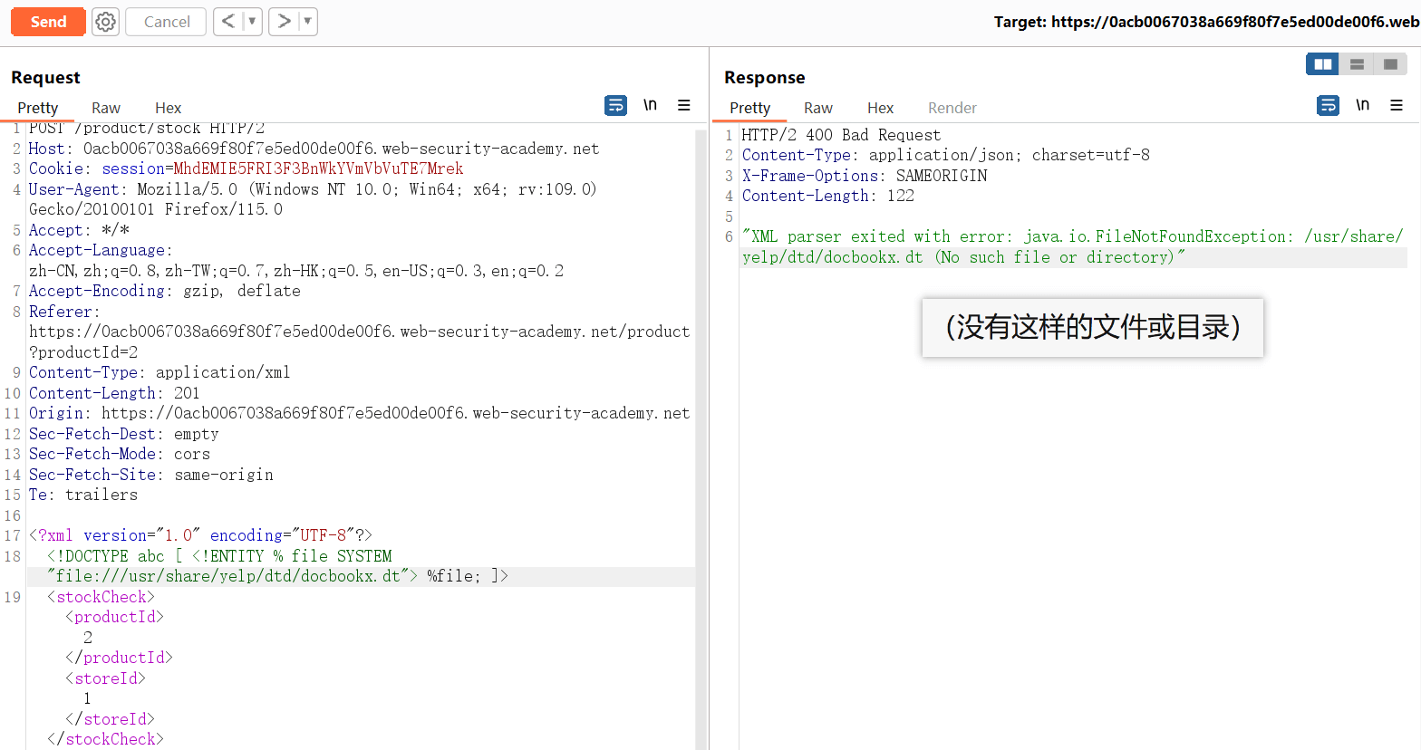Toggle word wrap in Request pane
The width and height of the screenshot is (1421, 750).
615,106
